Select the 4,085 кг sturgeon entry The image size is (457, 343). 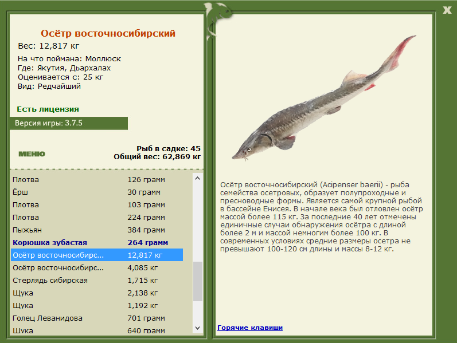pos(97,267)
